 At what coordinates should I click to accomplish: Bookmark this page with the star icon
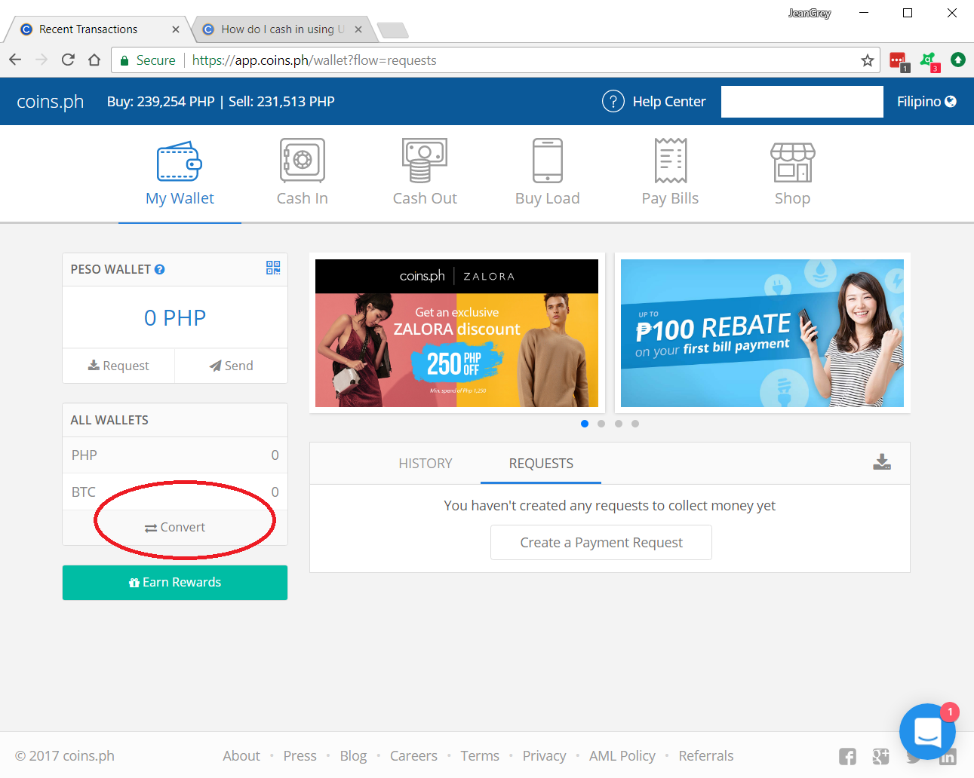click(868, 60)
